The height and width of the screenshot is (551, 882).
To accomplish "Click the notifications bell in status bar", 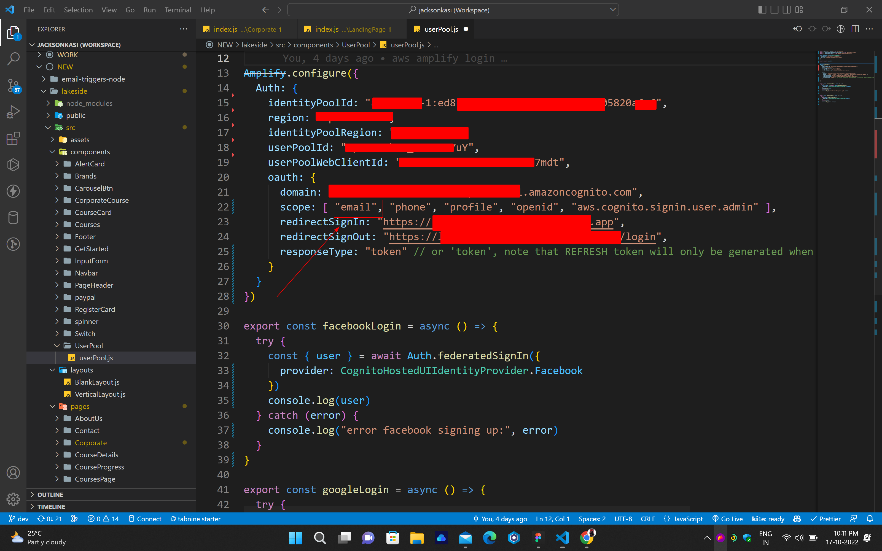I will 870,518.
